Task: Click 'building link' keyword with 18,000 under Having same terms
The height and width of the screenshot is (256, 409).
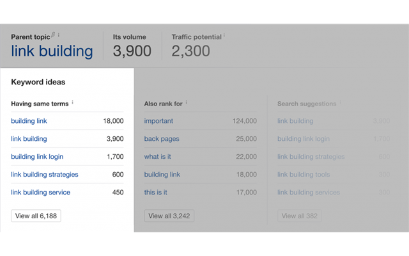Action: click(29, 121)
